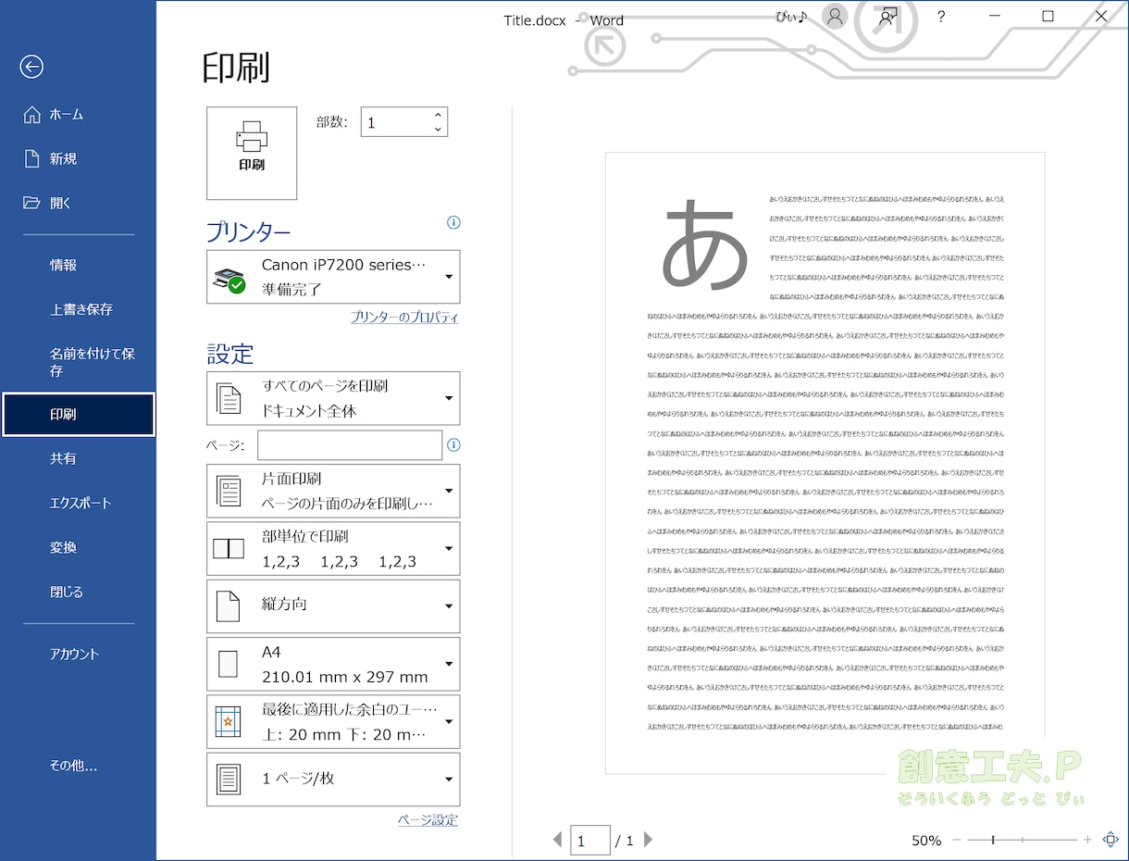
Task: Decrease copies with the down spinner arrow
Action: (x=438, y=130)
